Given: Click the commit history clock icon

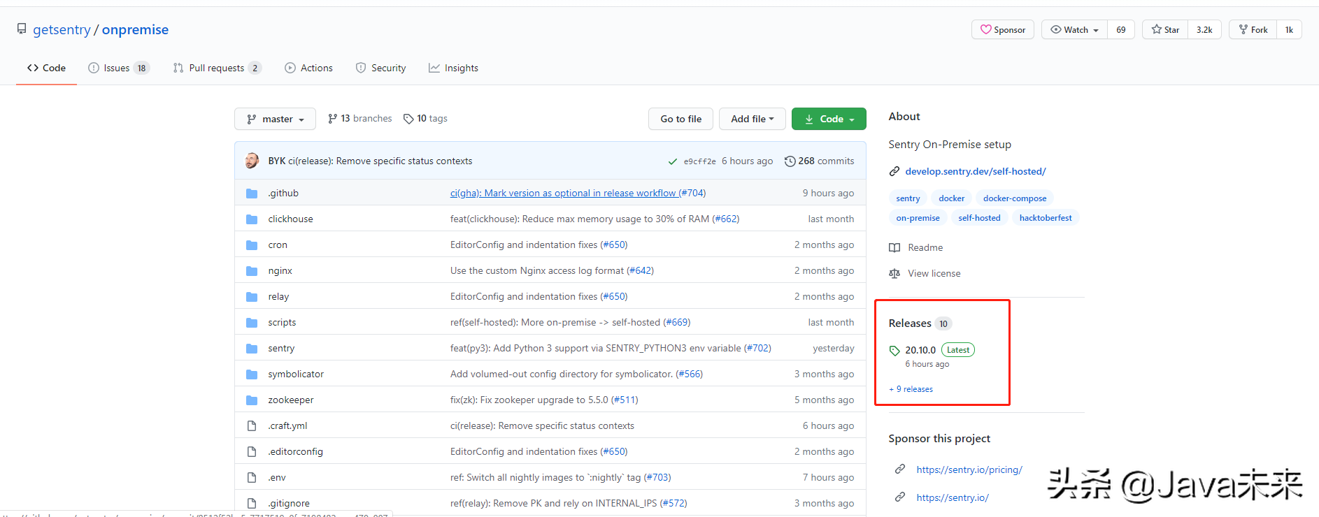Looking at the screenshot, I should (790, 161).
